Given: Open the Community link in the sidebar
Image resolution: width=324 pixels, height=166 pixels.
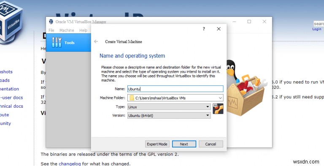Looking at the screenshot, I should [5, 123].
